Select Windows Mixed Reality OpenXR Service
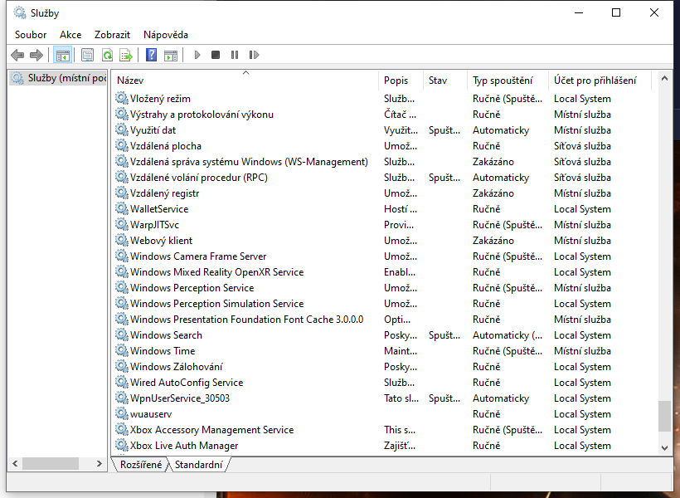680x498 pixels. [x=383, y=271]
